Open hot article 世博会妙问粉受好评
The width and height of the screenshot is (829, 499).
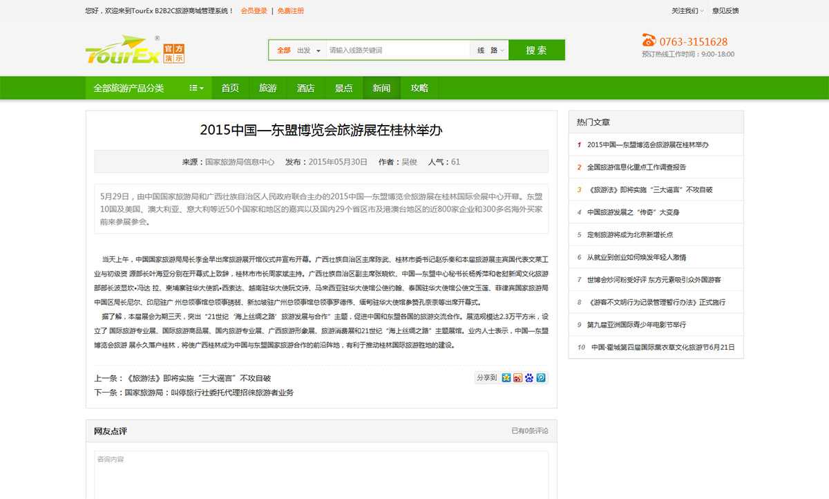[x=654, y=280]
